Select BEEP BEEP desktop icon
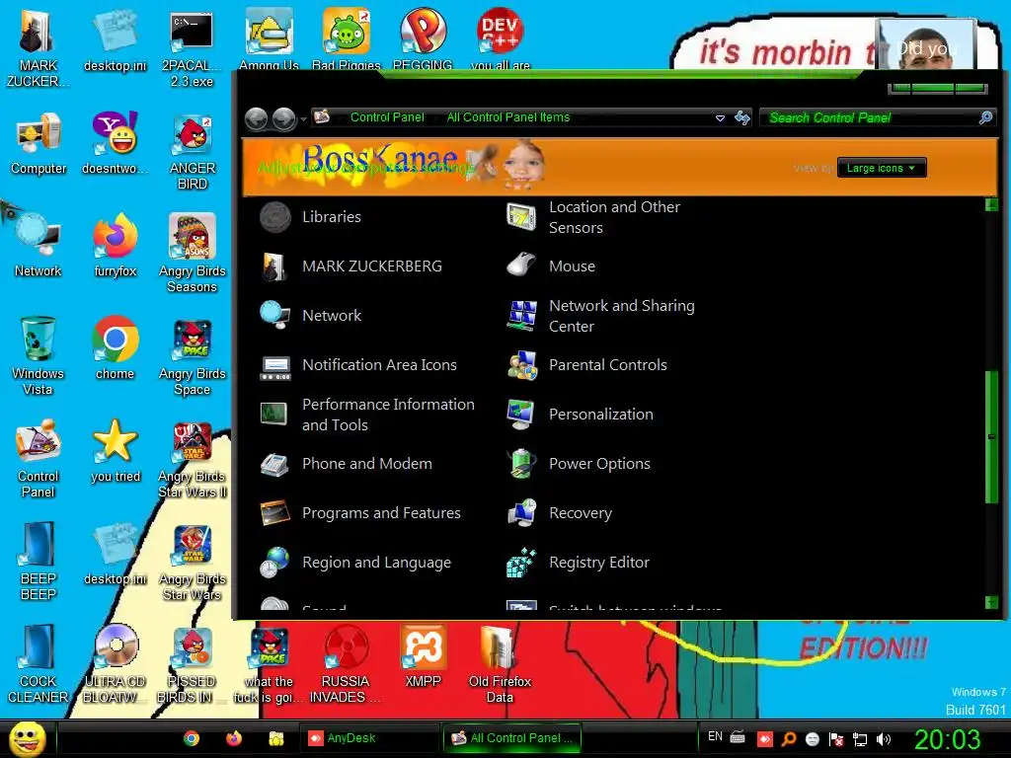The width and height of the screenshot is (1011, 758). point(39,561)
